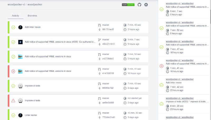This screenshot has height=120, width=211.
Task: Open sidebar woodpecker link above Improve ci tests (#353)
Action: coord(180,98)
